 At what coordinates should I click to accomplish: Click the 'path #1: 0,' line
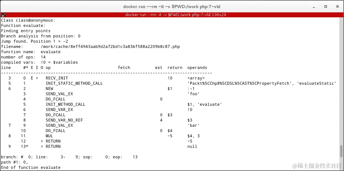15,162
